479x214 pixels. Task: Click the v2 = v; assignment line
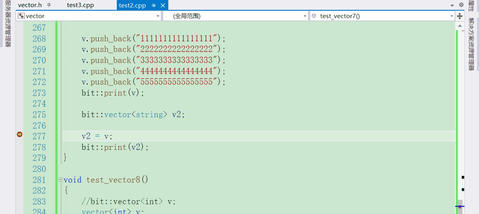click(97, 136)
